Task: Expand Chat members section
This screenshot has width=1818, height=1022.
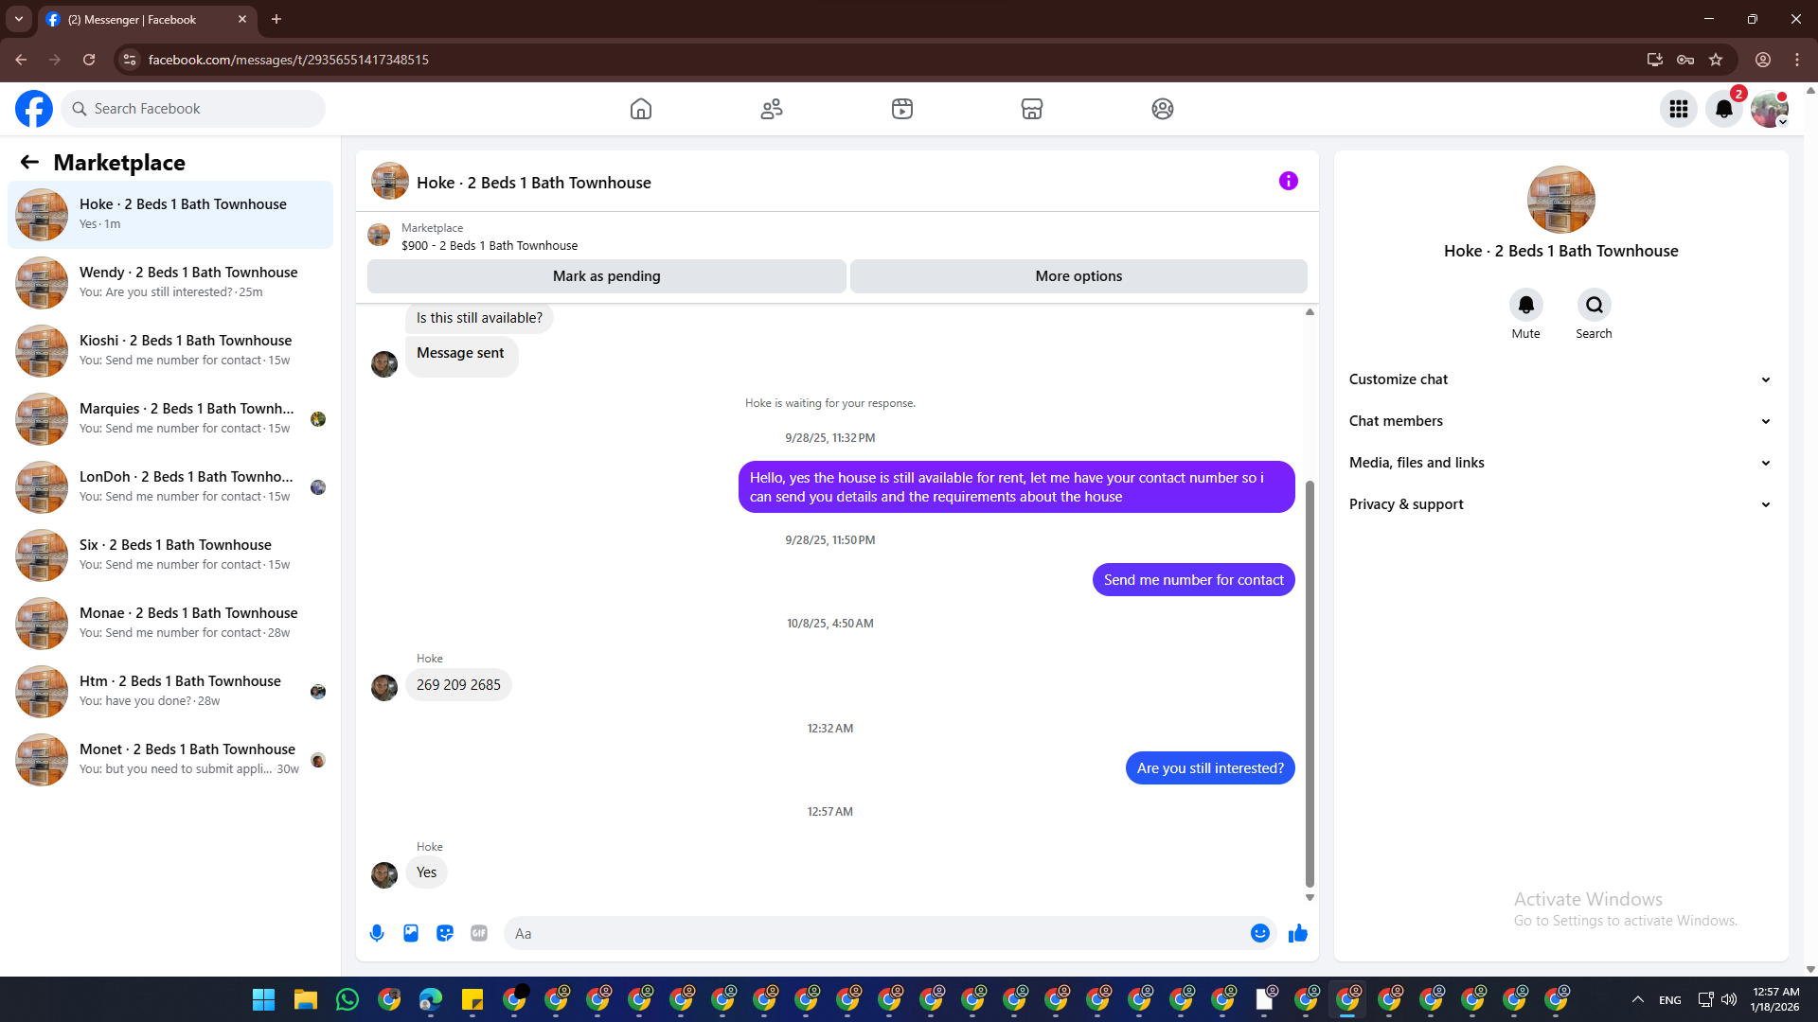Action: pos(1560,421)
